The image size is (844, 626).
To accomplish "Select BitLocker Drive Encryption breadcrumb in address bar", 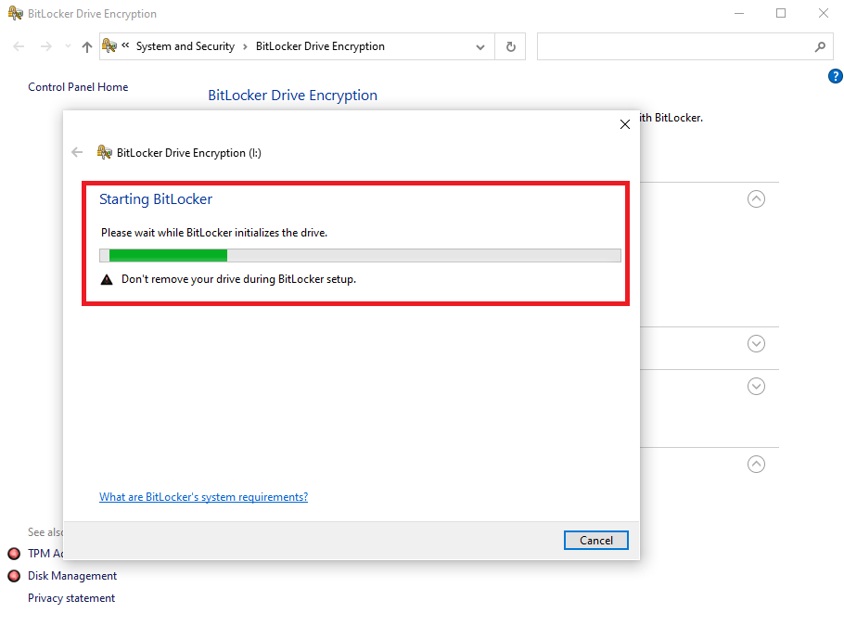I will pos(320,46).
